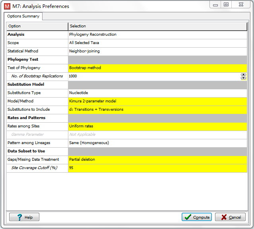Click the Same (Homogeneous) pattern cell
Screen dimensions: 254x229
[x=157, y=143]
